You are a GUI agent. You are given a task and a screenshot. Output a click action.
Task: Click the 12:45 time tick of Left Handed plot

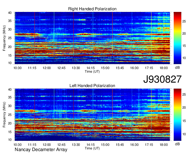click(x=61, y=145)
